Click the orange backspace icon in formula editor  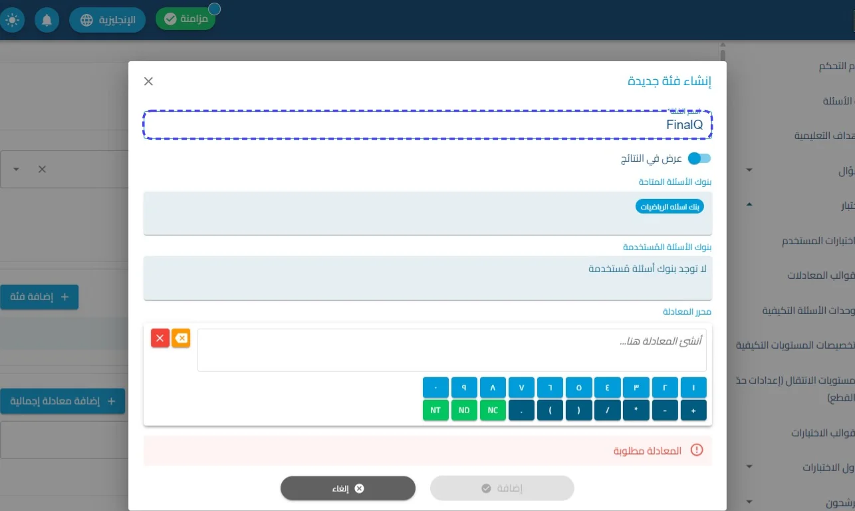coord(181,338)
